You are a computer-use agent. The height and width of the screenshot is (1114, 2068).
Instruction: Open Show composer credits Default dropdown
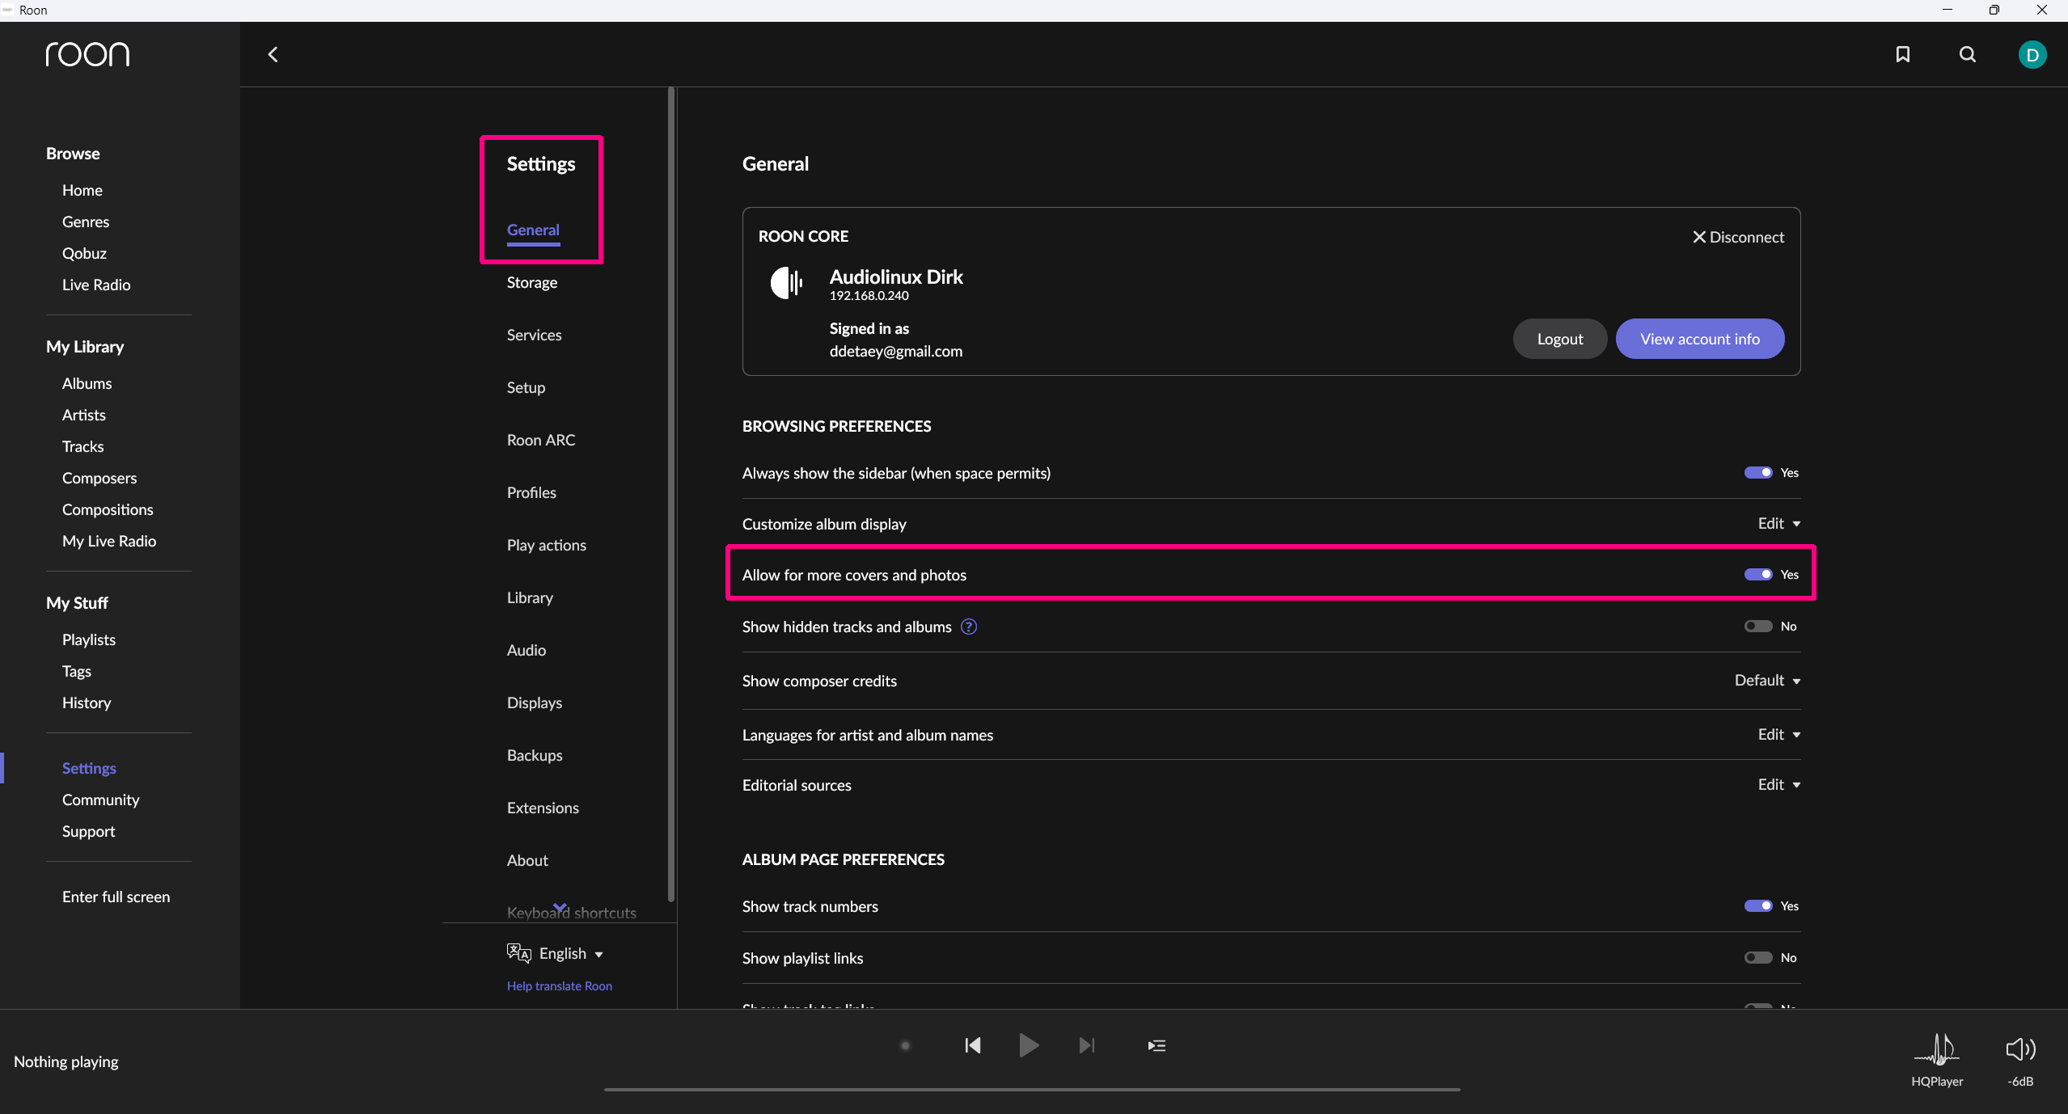coord(1767,681)
